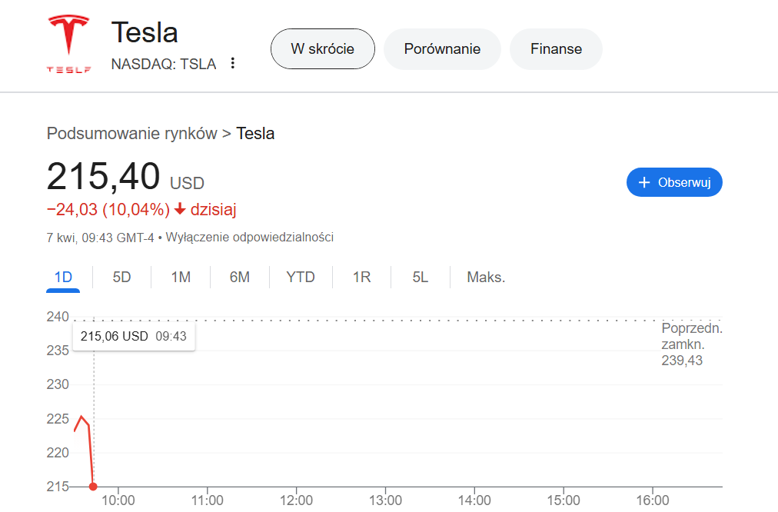
Task: Open the Finanse tab
Action: click(x=556, y=49)
